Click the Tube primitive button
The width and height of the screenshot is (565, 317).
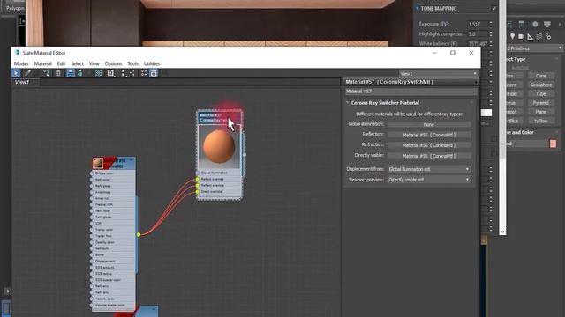tap(541, 94)
